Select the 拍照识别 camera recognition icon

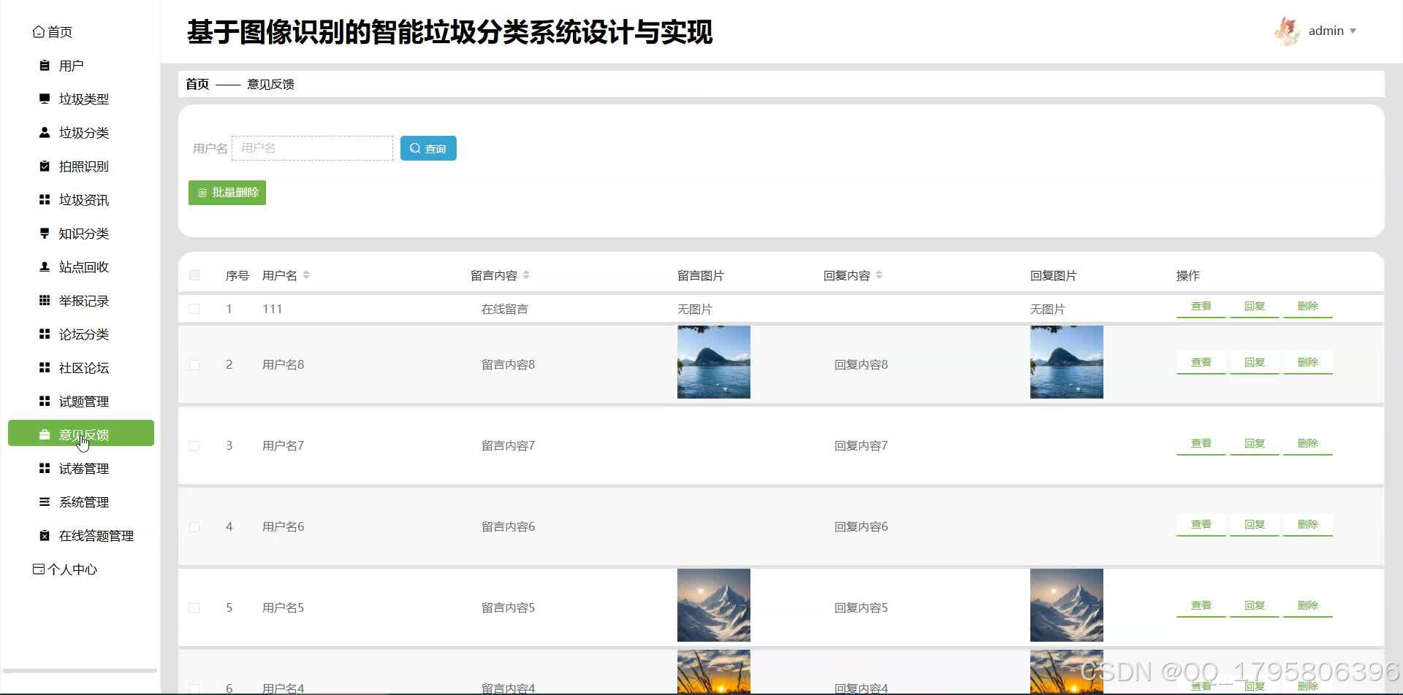(x=44, y=166)
